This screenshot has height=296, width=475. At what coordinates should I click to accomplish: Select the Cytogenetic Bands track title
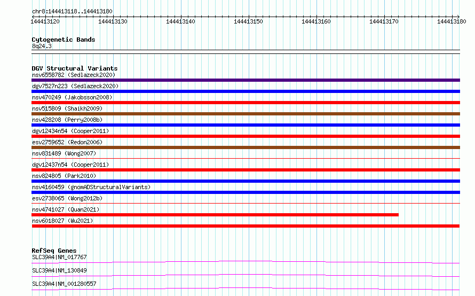coord(64,40)
